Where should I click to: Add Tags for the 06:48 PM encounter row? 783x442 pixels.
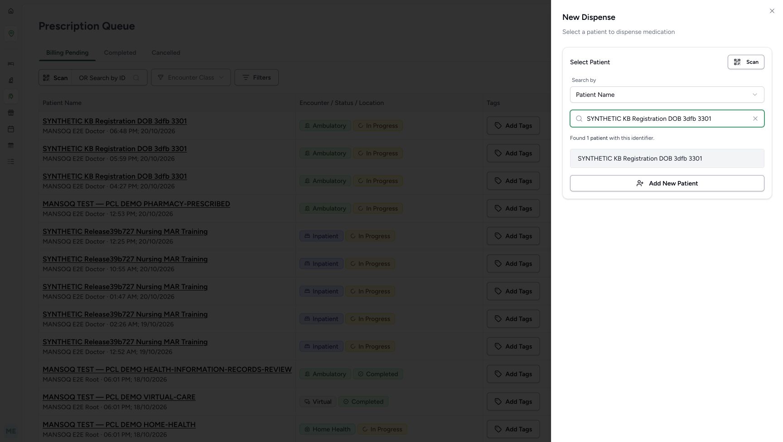pyautogui.click(x=513, y=126)
